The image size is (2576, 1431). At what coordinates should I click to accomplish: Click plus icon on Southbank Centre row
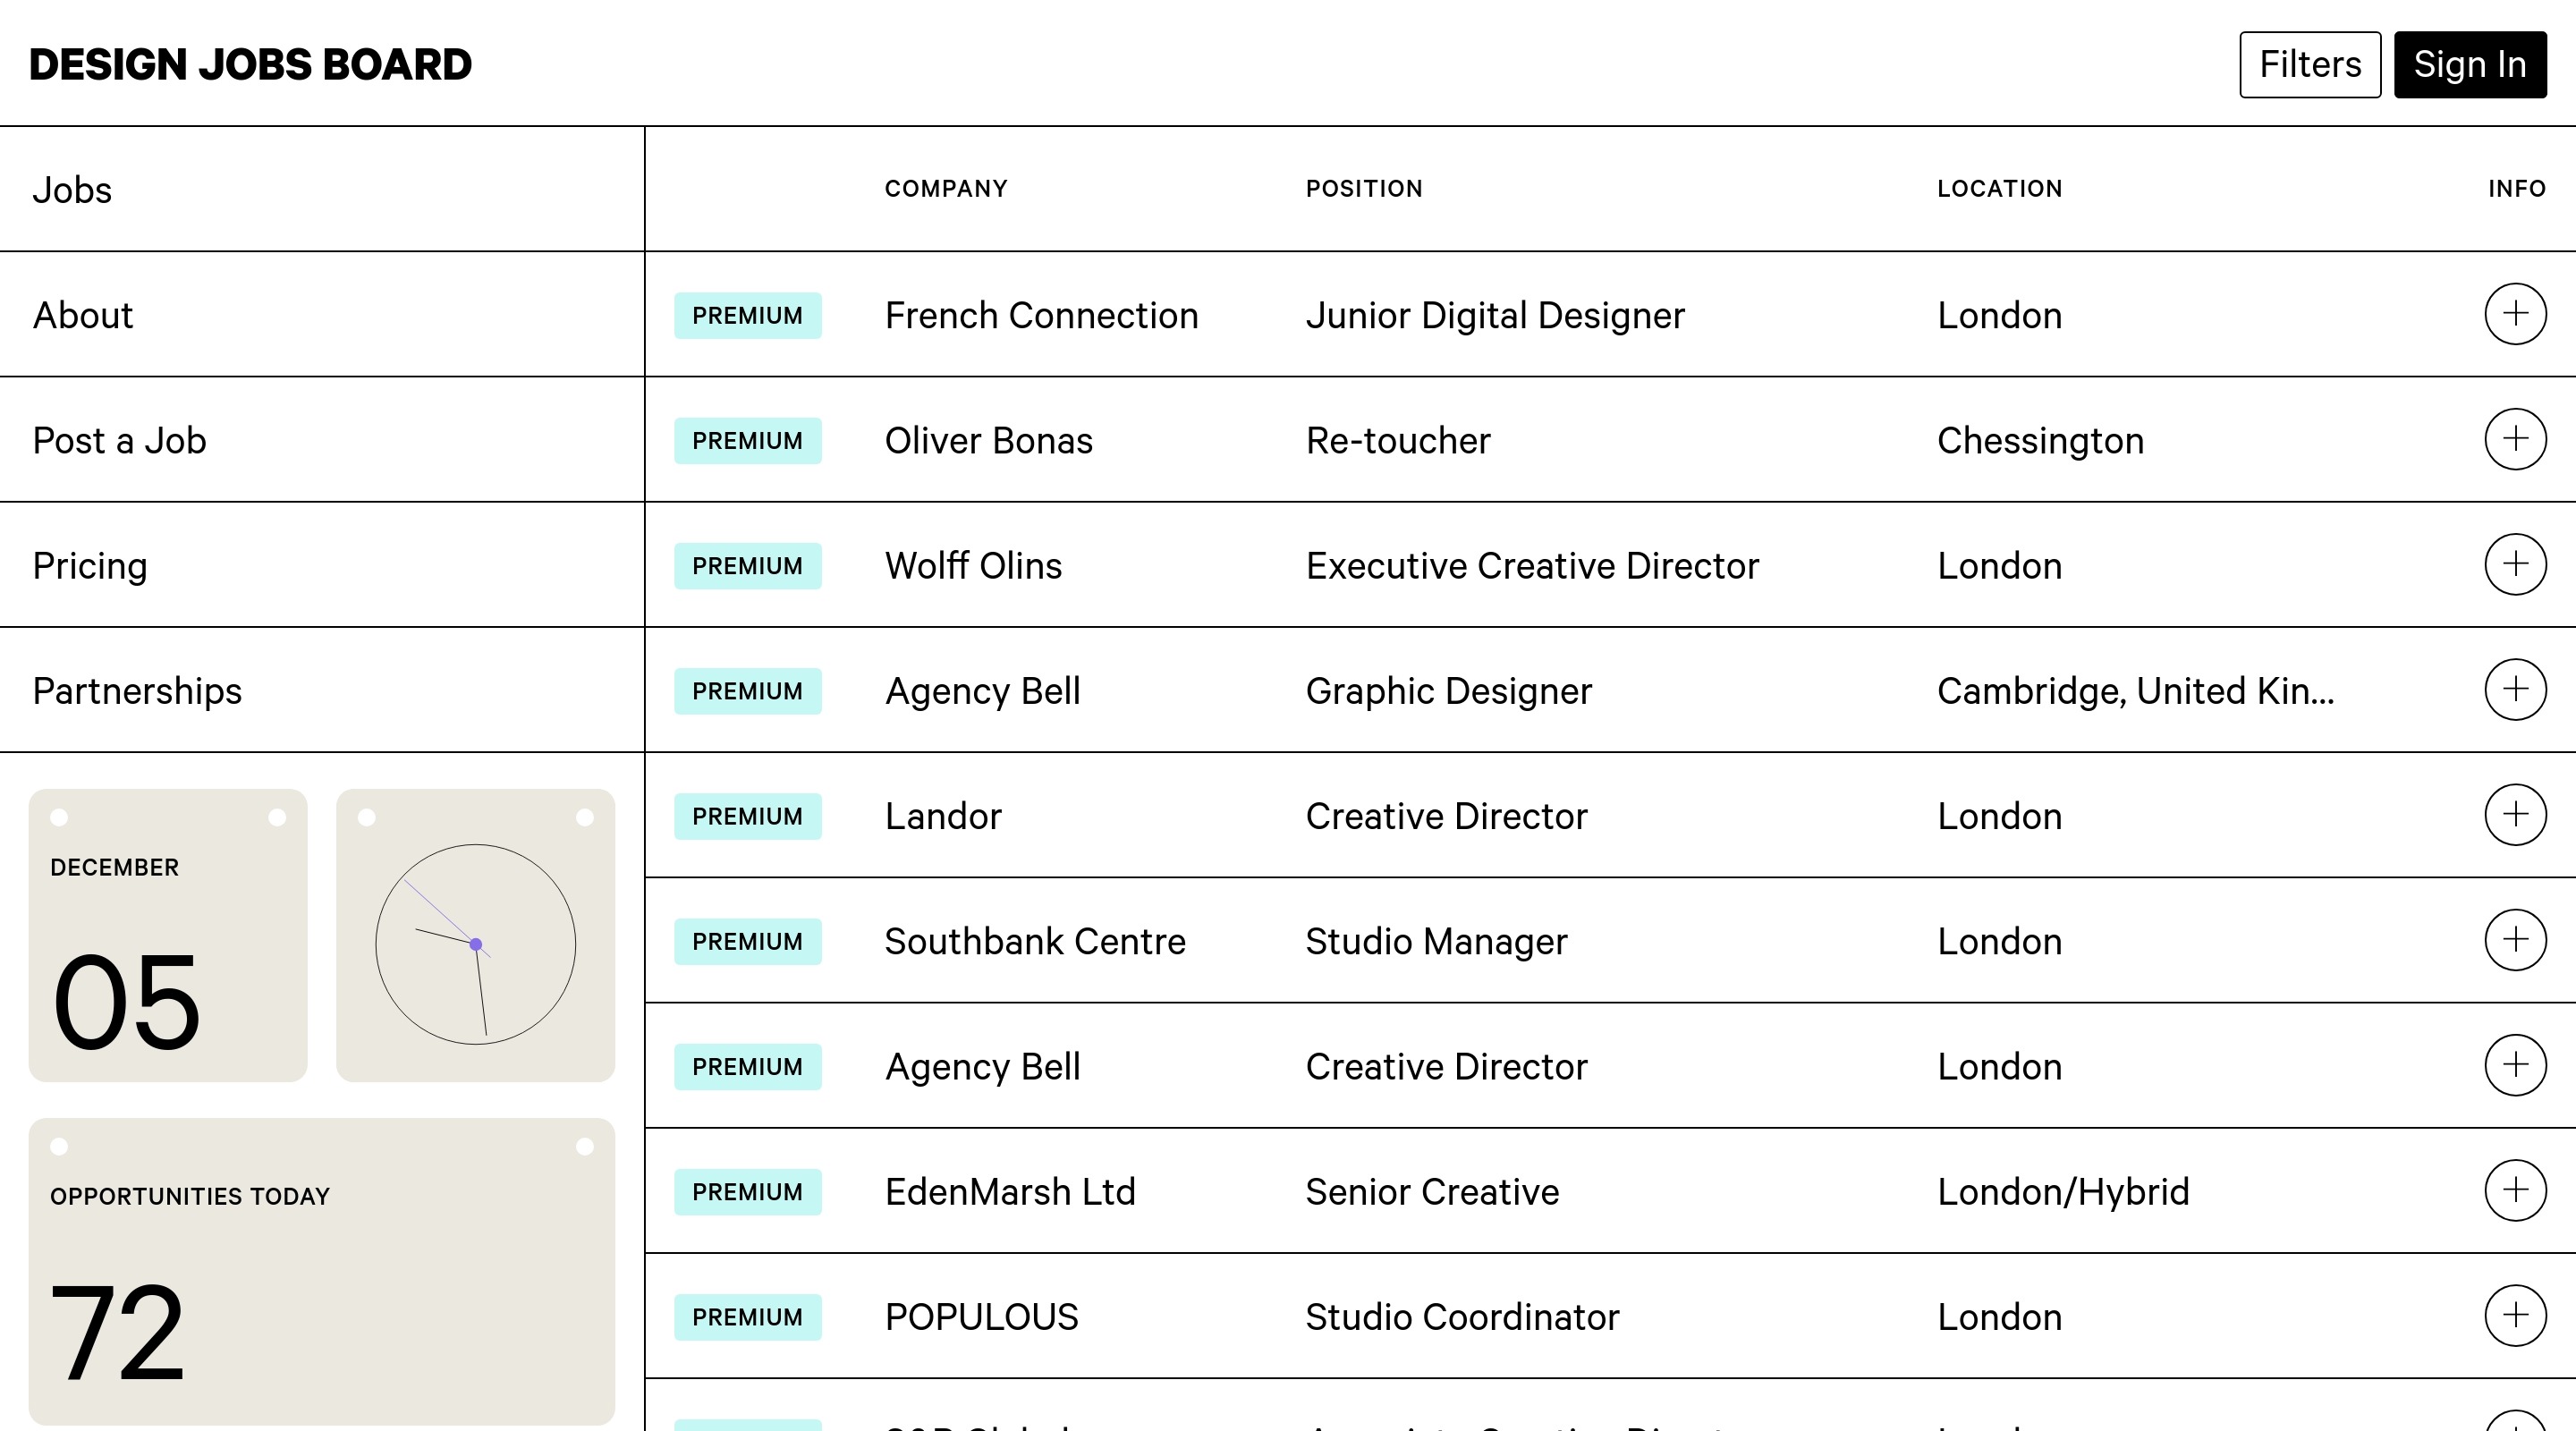(2515, 940)
